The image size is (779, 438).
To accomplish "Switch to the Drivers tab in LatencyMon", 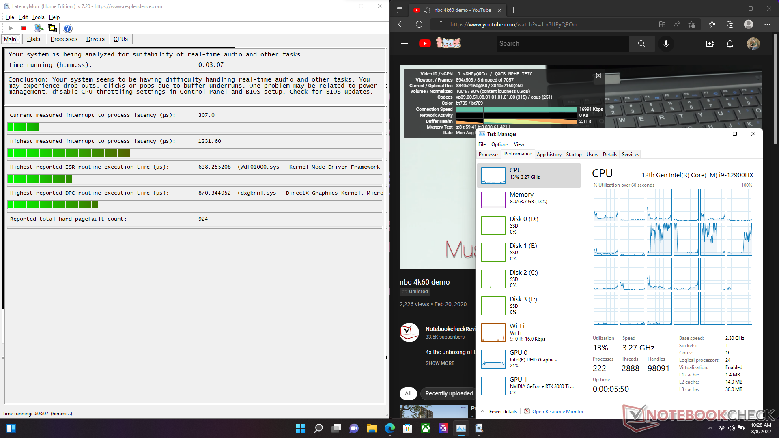I will 95,39.
